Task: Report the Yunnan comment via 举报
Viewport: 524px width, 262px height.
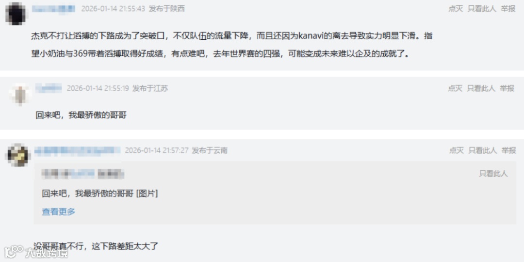Action: coord(509,150)
